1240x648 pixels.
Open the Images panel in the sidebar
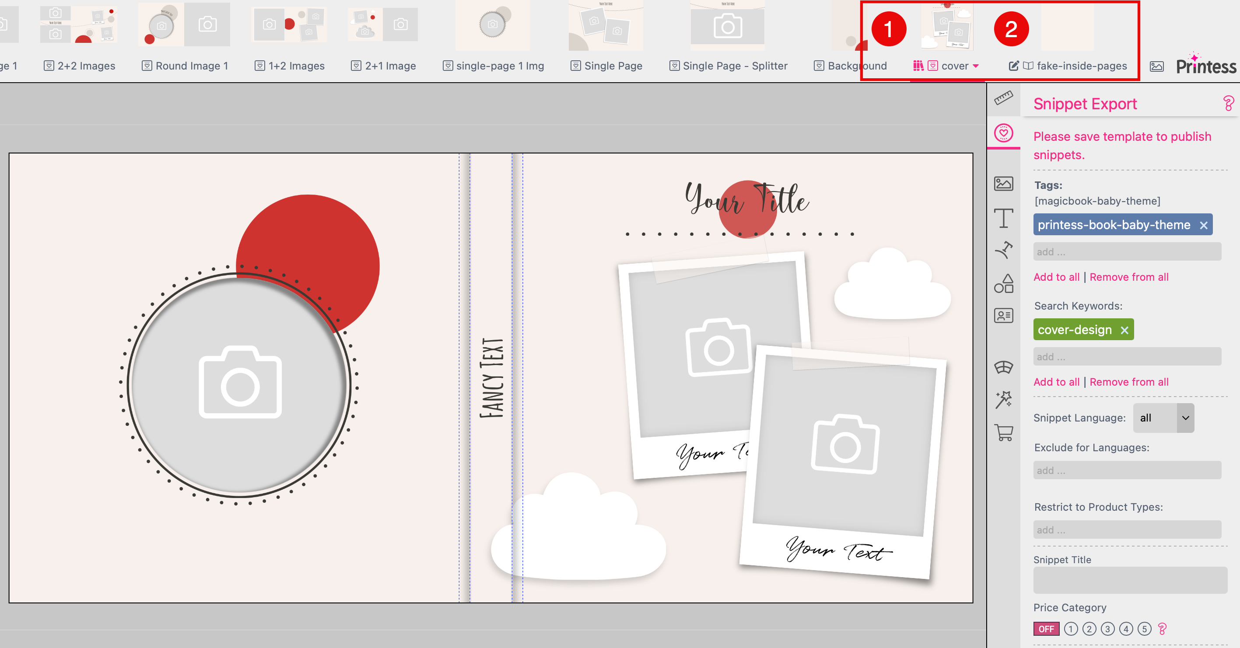click(1004, 184)
